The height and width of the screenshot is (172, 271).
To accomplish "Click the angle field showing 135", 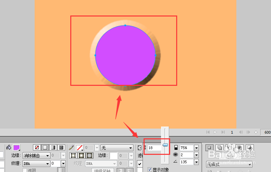I will [x=187, y=162].
